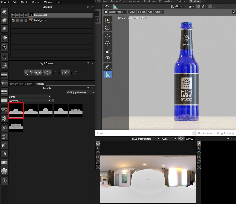This screenshot has height=204, width=236.
Task: Open the Backdrop category dropdown
Action: point(30,101)
